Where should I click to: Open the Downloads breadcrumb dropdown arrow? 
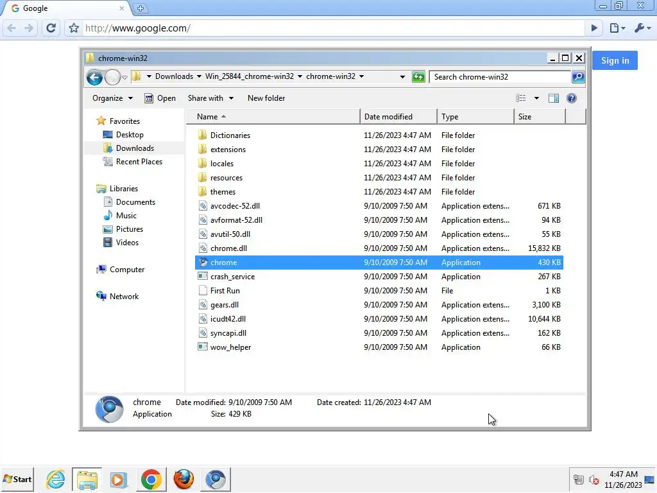(199, 77)
